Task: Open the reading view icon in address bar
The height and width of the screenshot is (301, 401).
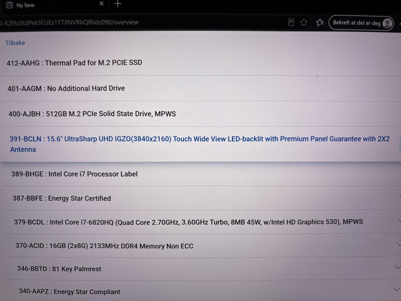Action: (291, 23)
